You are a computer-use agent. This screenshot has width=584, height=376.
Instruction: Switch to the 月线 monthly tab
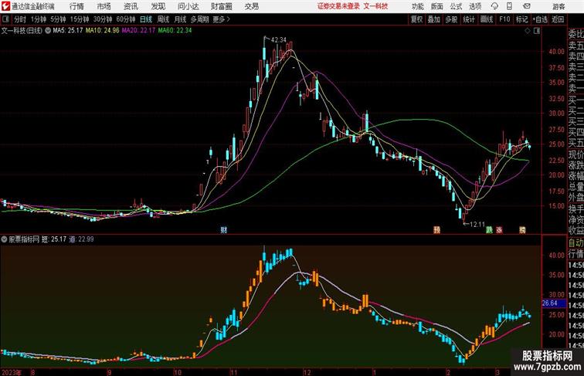180,19
